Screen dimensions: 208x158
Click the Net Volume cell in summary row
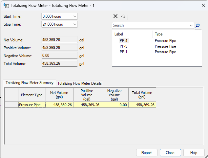tap(60, 105)
